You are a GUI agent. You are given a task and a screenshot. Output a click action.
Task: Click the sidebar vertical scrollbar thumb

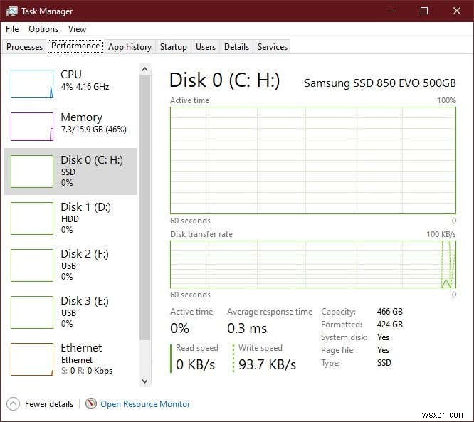(144, 208)
